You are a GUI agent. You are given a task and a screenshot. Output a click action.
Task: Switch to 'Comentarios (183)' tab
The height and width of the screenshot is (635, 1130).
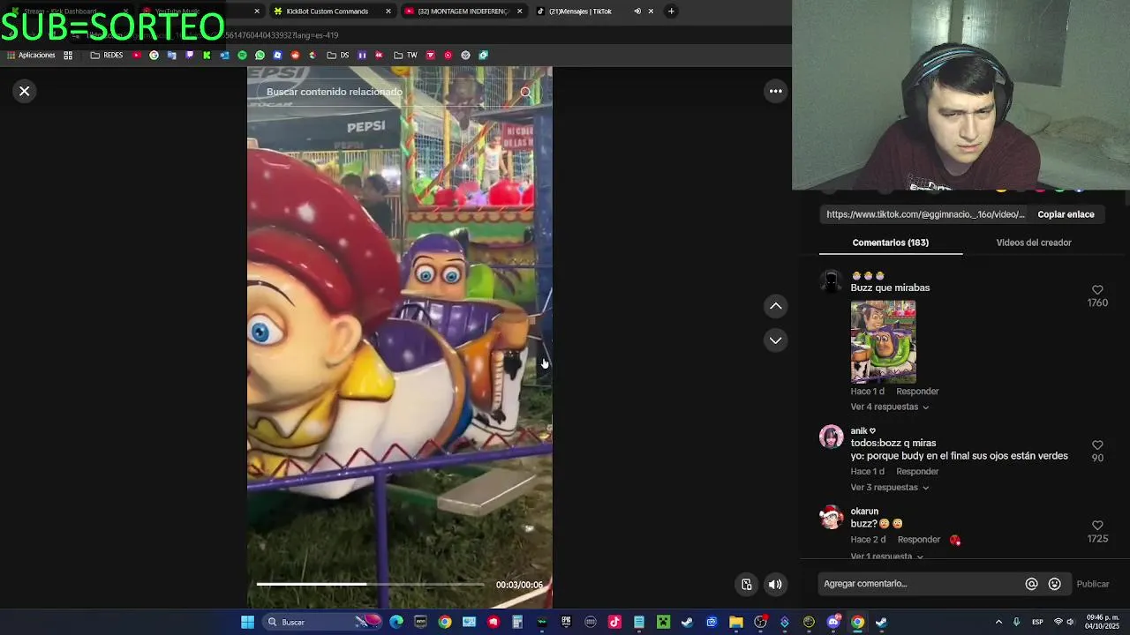(890, 243)
